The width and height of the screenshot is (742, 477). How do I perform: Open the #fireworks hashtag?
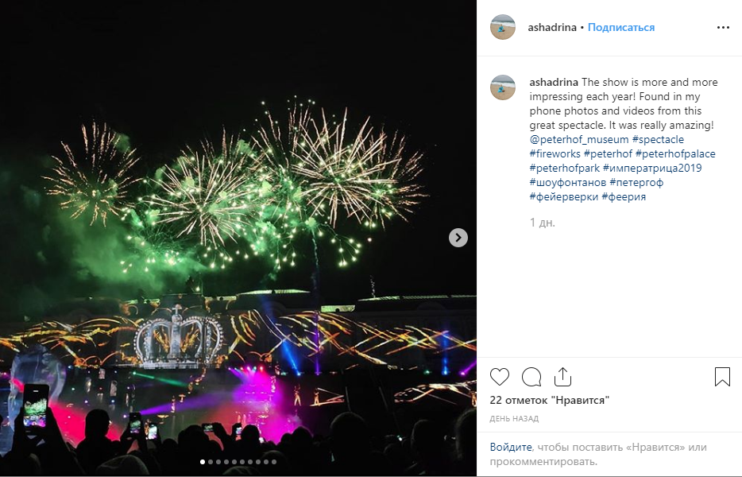[x=555, y=153]
